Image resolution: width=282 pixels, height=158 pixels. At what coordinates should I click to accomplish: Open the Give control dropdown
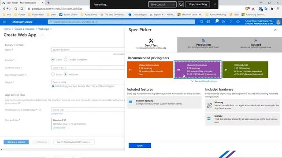(x=162, y=4)
